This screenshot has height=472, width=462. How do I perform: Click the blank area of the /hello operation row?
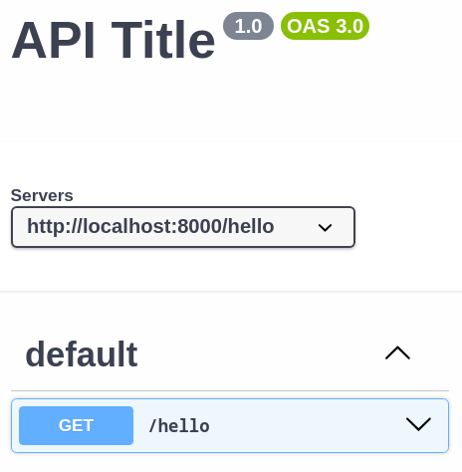click(306, 425)
